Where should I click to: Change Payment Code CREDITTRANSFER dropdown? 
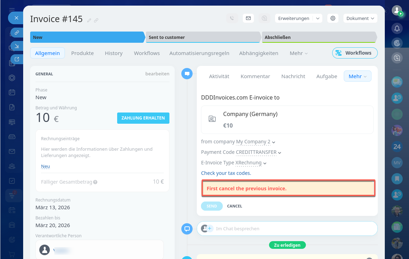tap(259, 152)
